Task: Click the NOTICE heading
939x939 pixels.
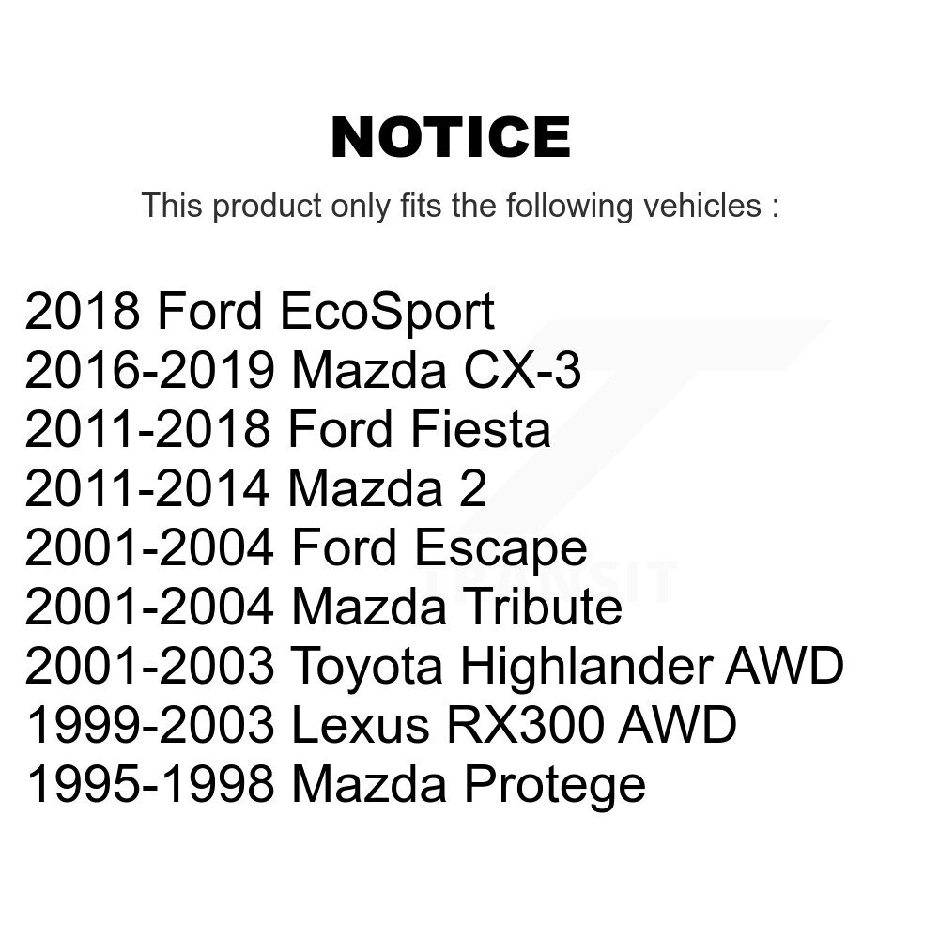Action: pos(451,137)
